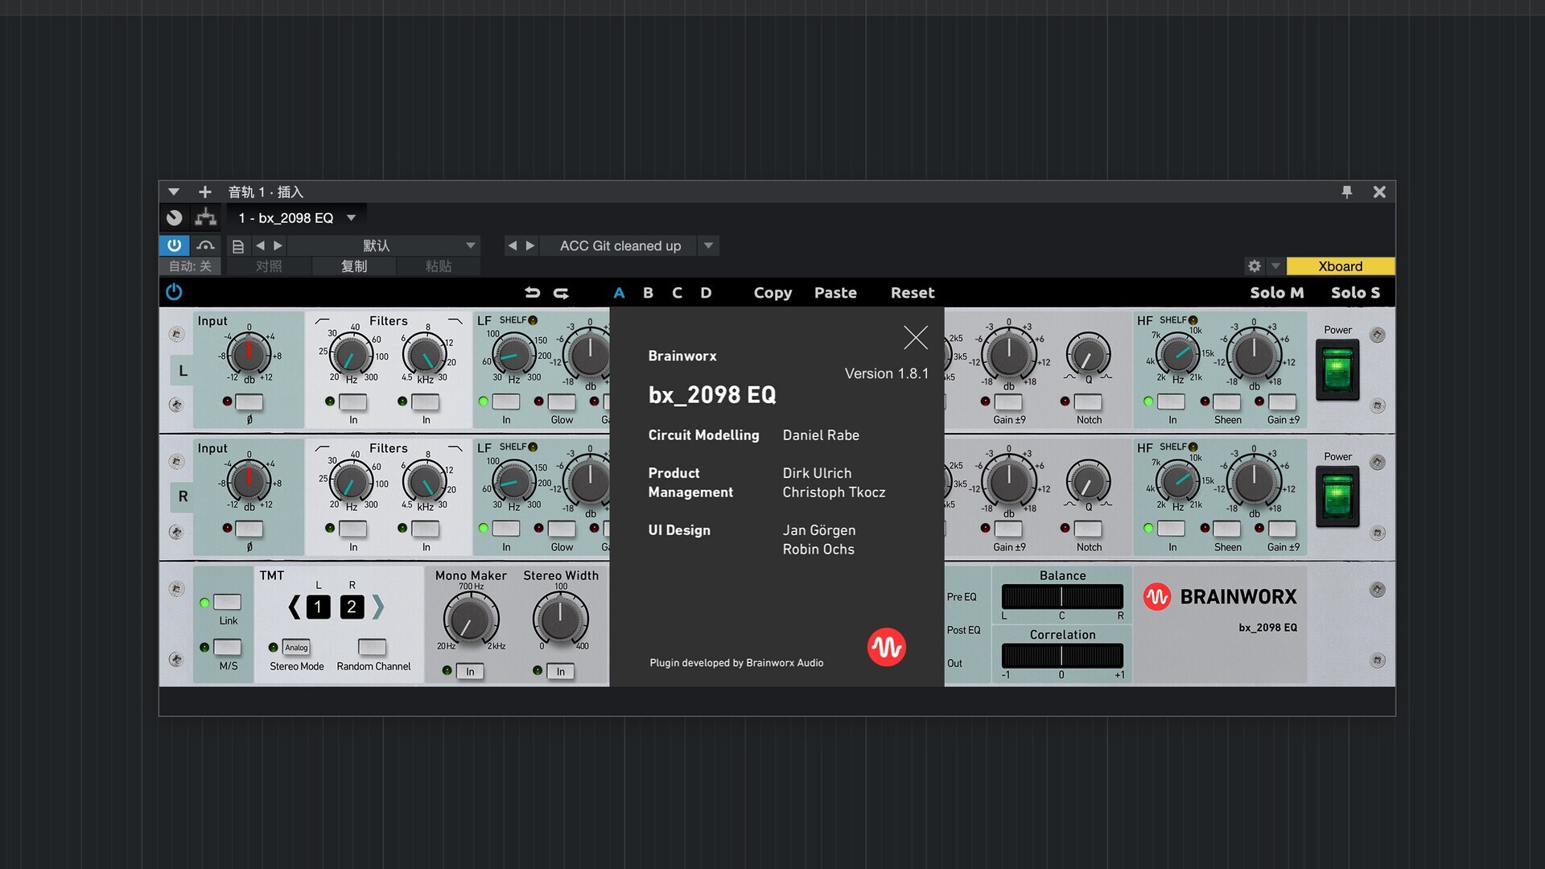Open the channel editor knob icon
This screenshot has height=869, width=1545.
point(175,217)
